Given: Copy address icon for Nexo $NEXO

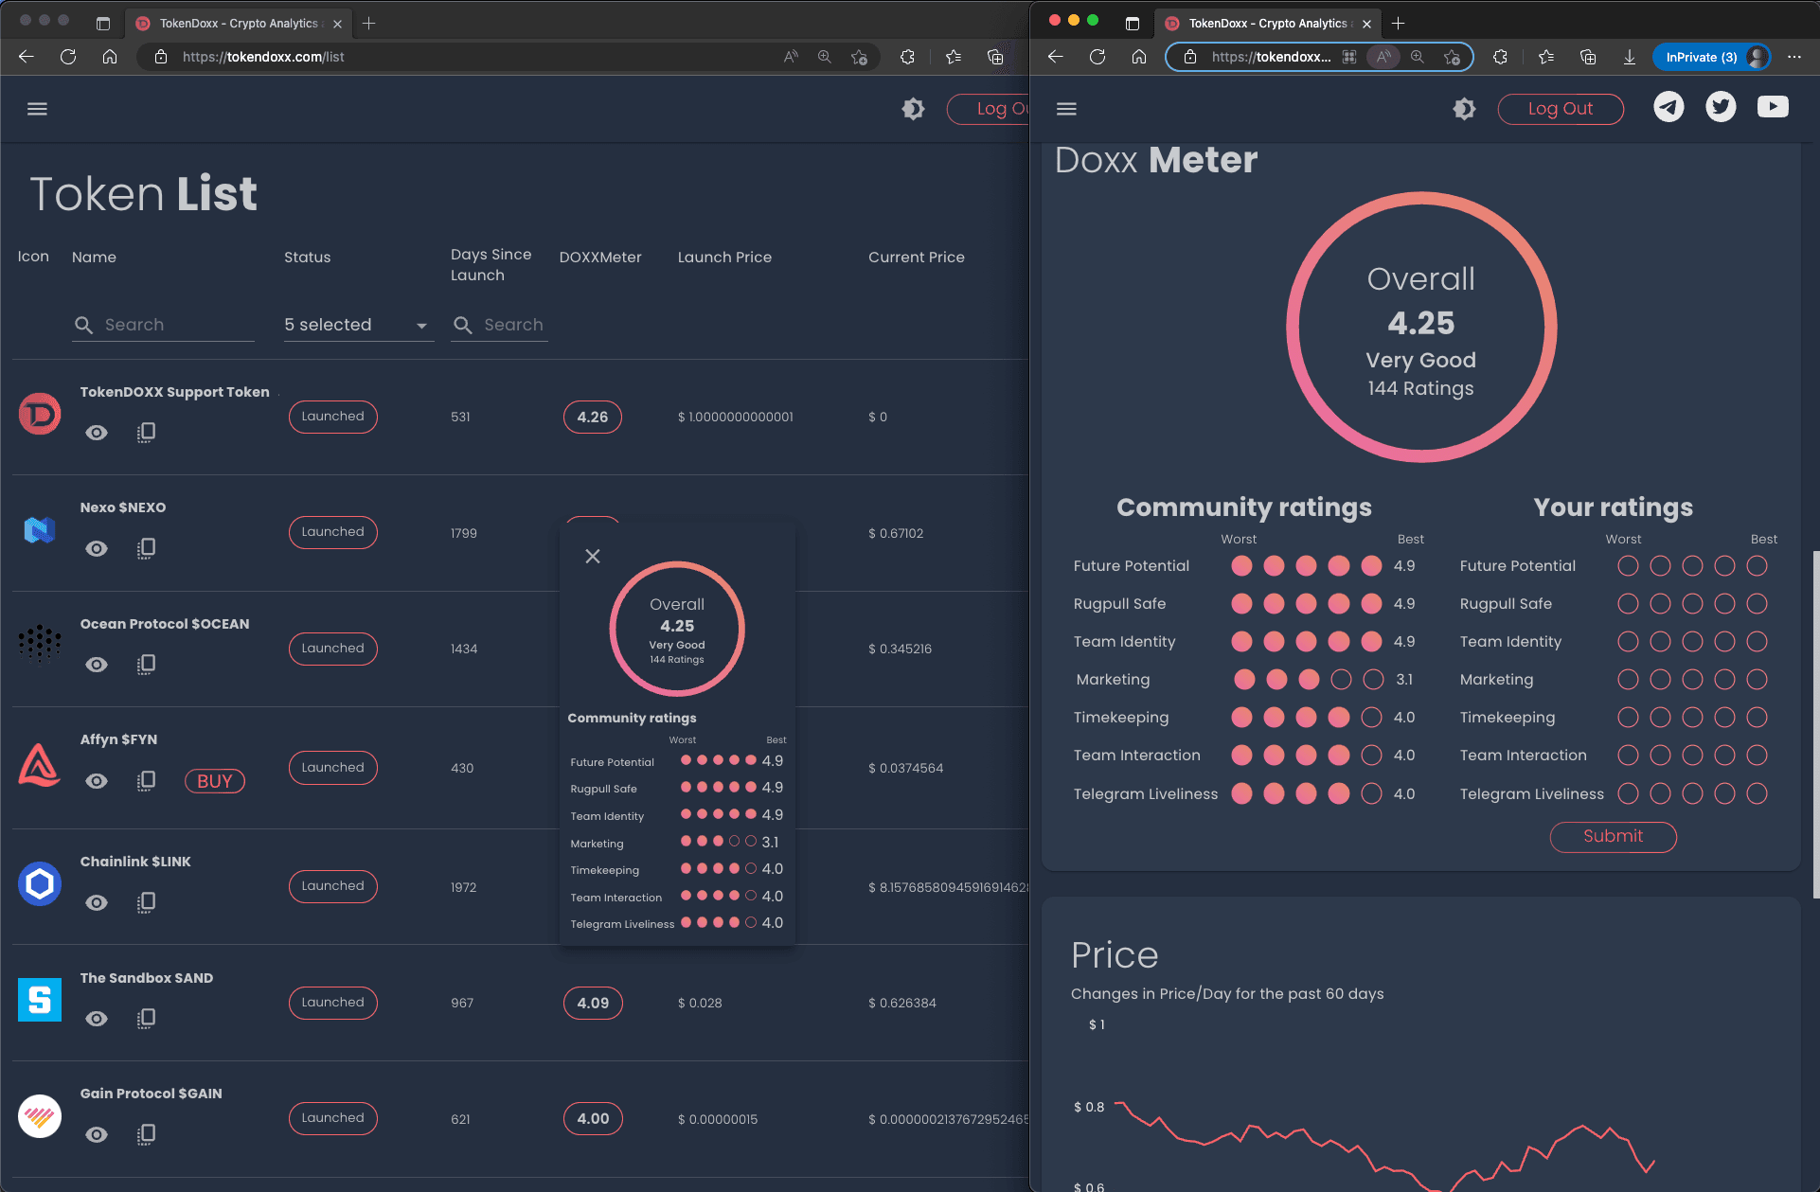Looking at the screenshot, I should (x=146, y=548).
